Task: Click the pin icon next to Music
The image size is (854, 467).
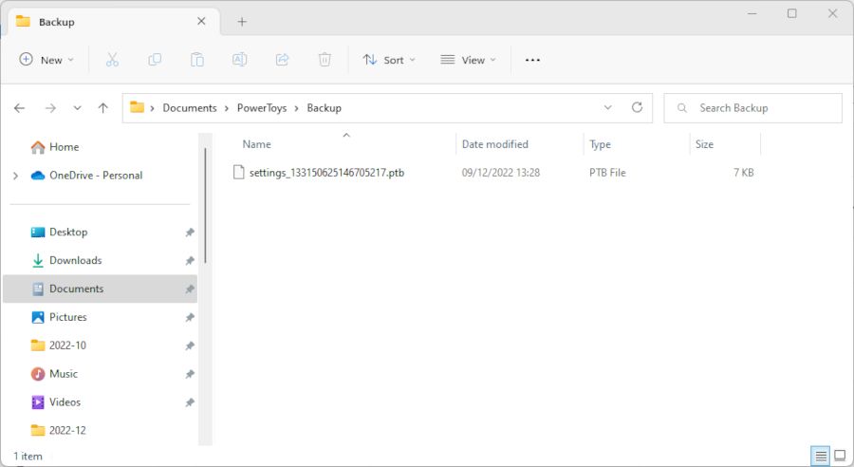Action: coord(190,374)
